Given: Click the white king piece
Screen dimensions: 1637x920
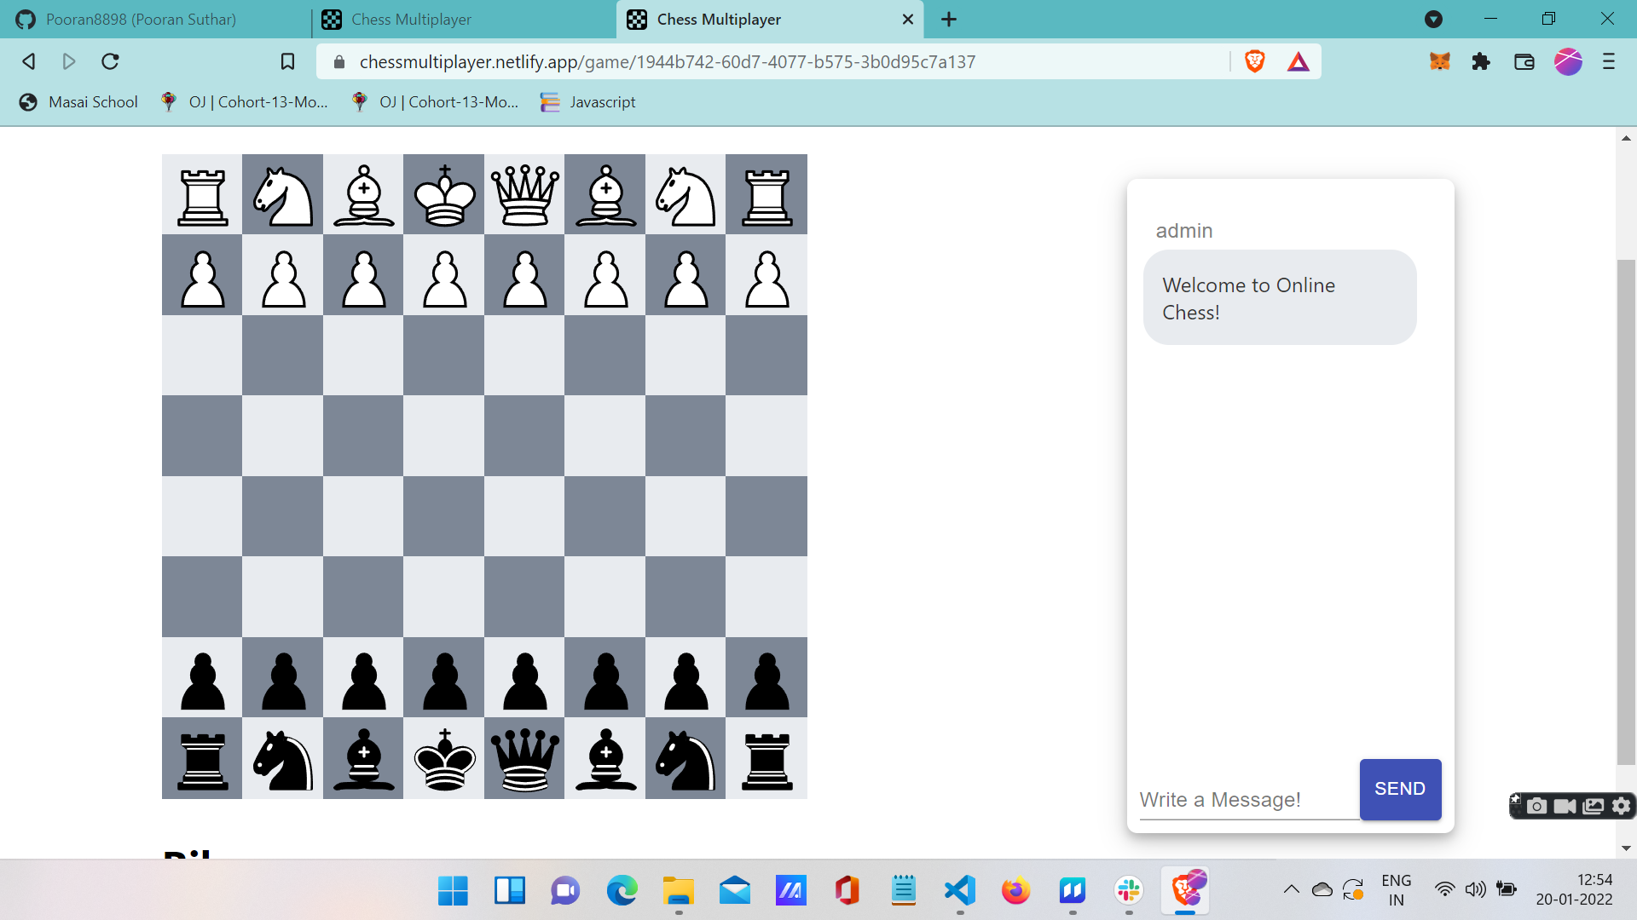Looking at the screenshot, I should coord(444,195).
